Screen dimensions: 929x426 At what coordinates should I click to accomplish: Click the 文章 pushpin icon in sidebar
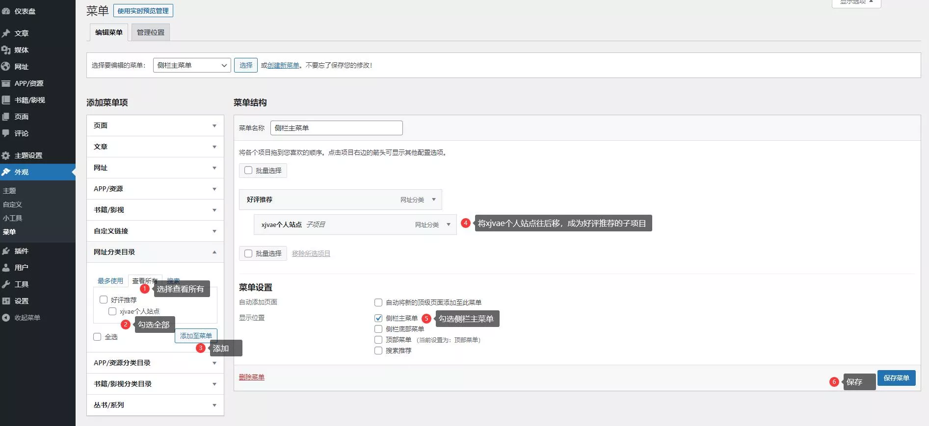[6, 33]
